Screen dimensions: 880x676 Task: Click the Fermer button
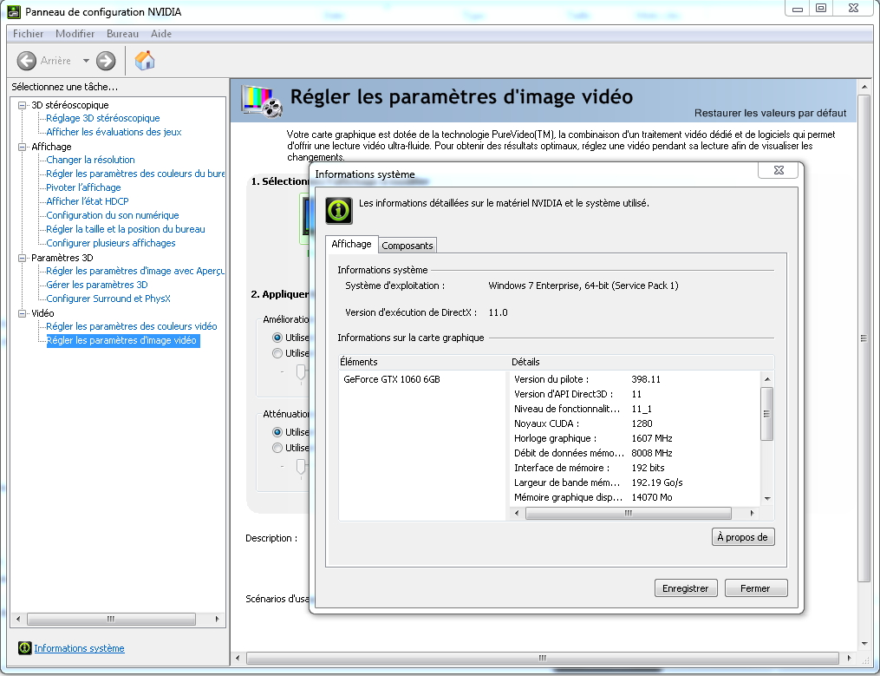click(x=756, y=588)
